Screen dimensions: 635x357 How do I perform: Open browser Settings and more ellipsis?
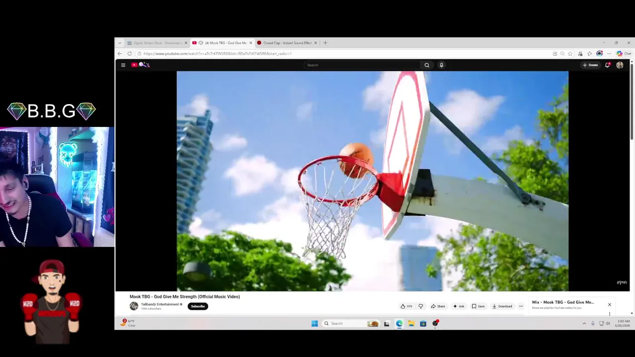tap(609, 54)
